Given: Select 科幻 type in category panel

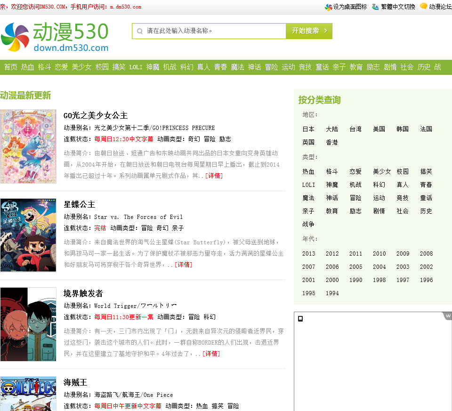Looking at the screenshot, I should click(379, 185).
